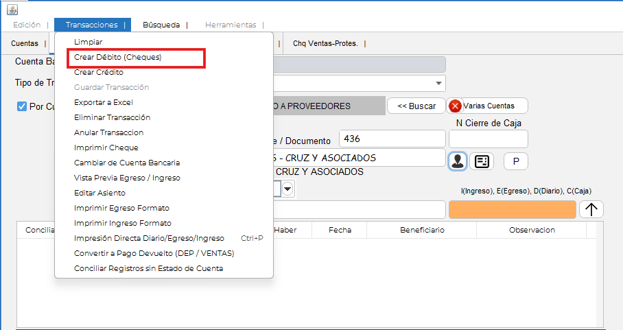
Task: Open the small round arrow dropdown
Action: point(287,189)
